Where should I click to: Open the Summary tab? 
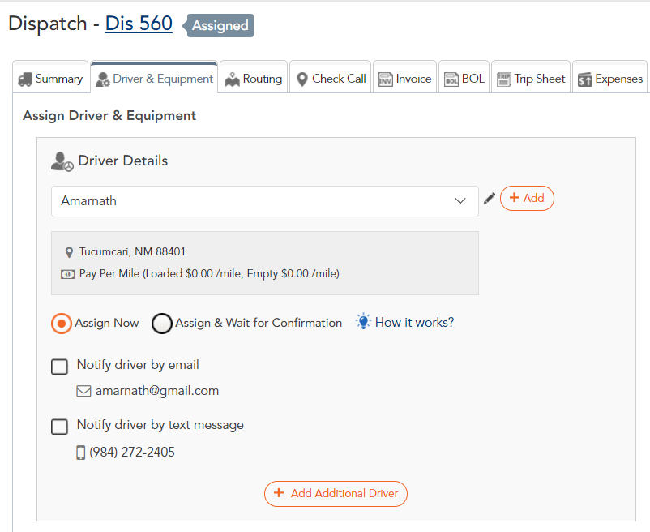[x=50, y=79]
